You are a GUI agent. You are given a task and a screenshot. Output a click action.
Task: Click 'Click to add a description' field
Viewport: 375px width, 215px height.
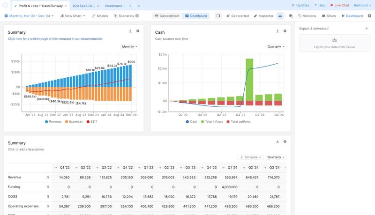[26, 149]
